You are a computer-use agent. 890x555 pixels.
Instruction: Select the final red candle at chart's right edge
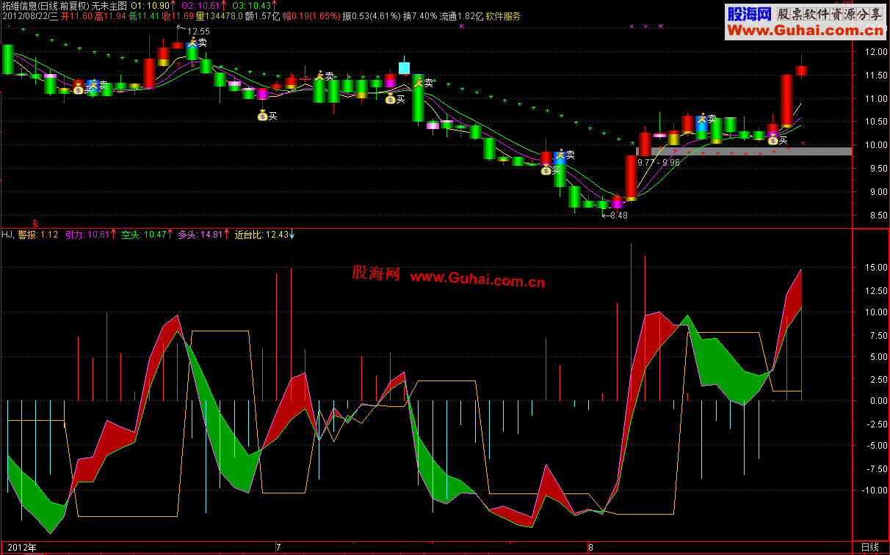pos(801,70)
